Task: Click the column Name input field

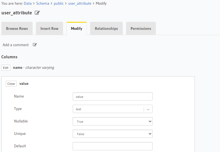Action: [x=112, y=96]
